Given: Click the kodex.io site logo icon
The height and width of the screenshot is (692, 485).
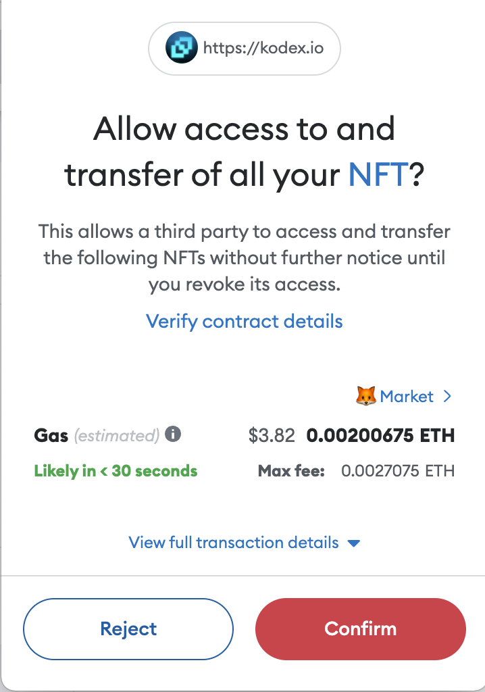Looking at the screenshot, I should [182, 49].
